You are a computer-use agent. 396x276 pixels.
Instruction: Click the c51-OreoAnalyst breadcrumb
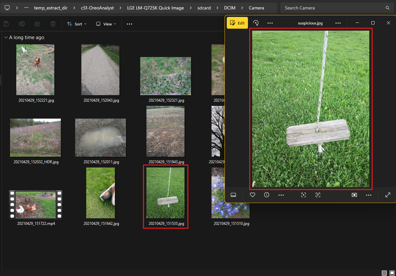tap(97, 8)
